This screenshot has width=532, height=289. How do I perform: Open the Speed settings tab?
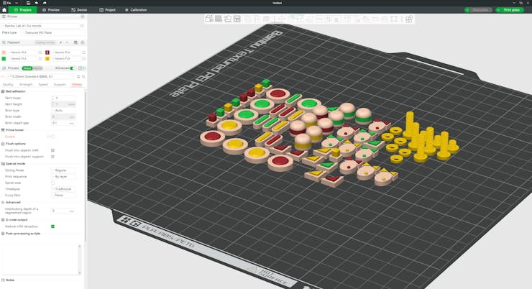tap(43, 84)
